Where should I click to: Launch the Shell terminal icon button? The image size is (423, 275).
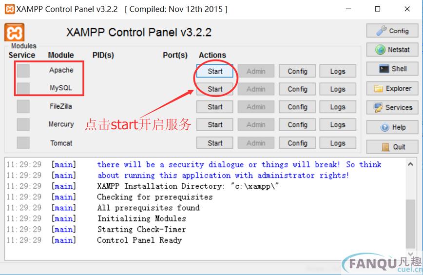click(x=392, y=69)
